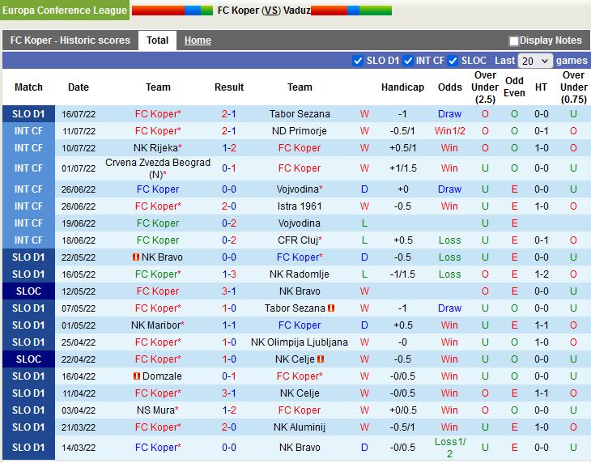The height and width of the screenshot is (463, 591).
Task: Enable the Display Notes checkbox
Action: click(513, 40)
